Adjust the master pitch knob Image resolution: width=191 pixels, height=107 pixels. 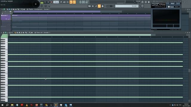[46, 6]
